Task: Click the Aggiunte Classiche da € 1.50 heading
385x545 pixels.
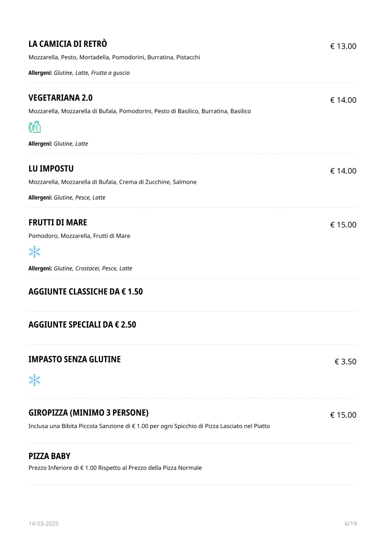Action: coord(85,292)
